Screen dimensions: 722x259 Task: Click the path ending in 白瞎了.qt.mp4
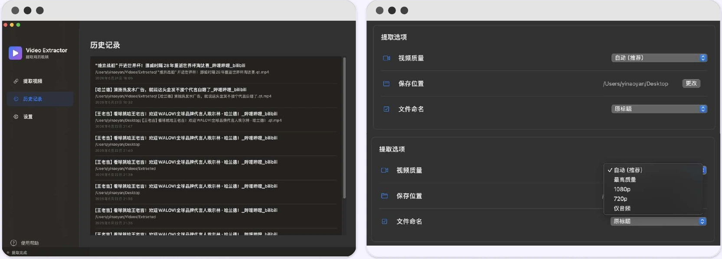[183, 96]
